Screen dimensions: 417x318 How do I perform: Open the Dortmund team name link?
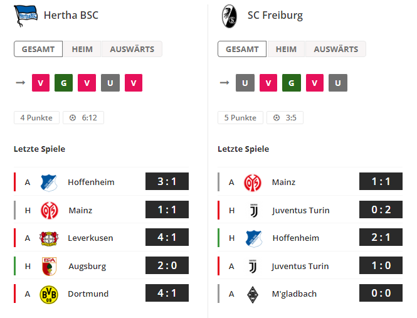pos(88,294)
